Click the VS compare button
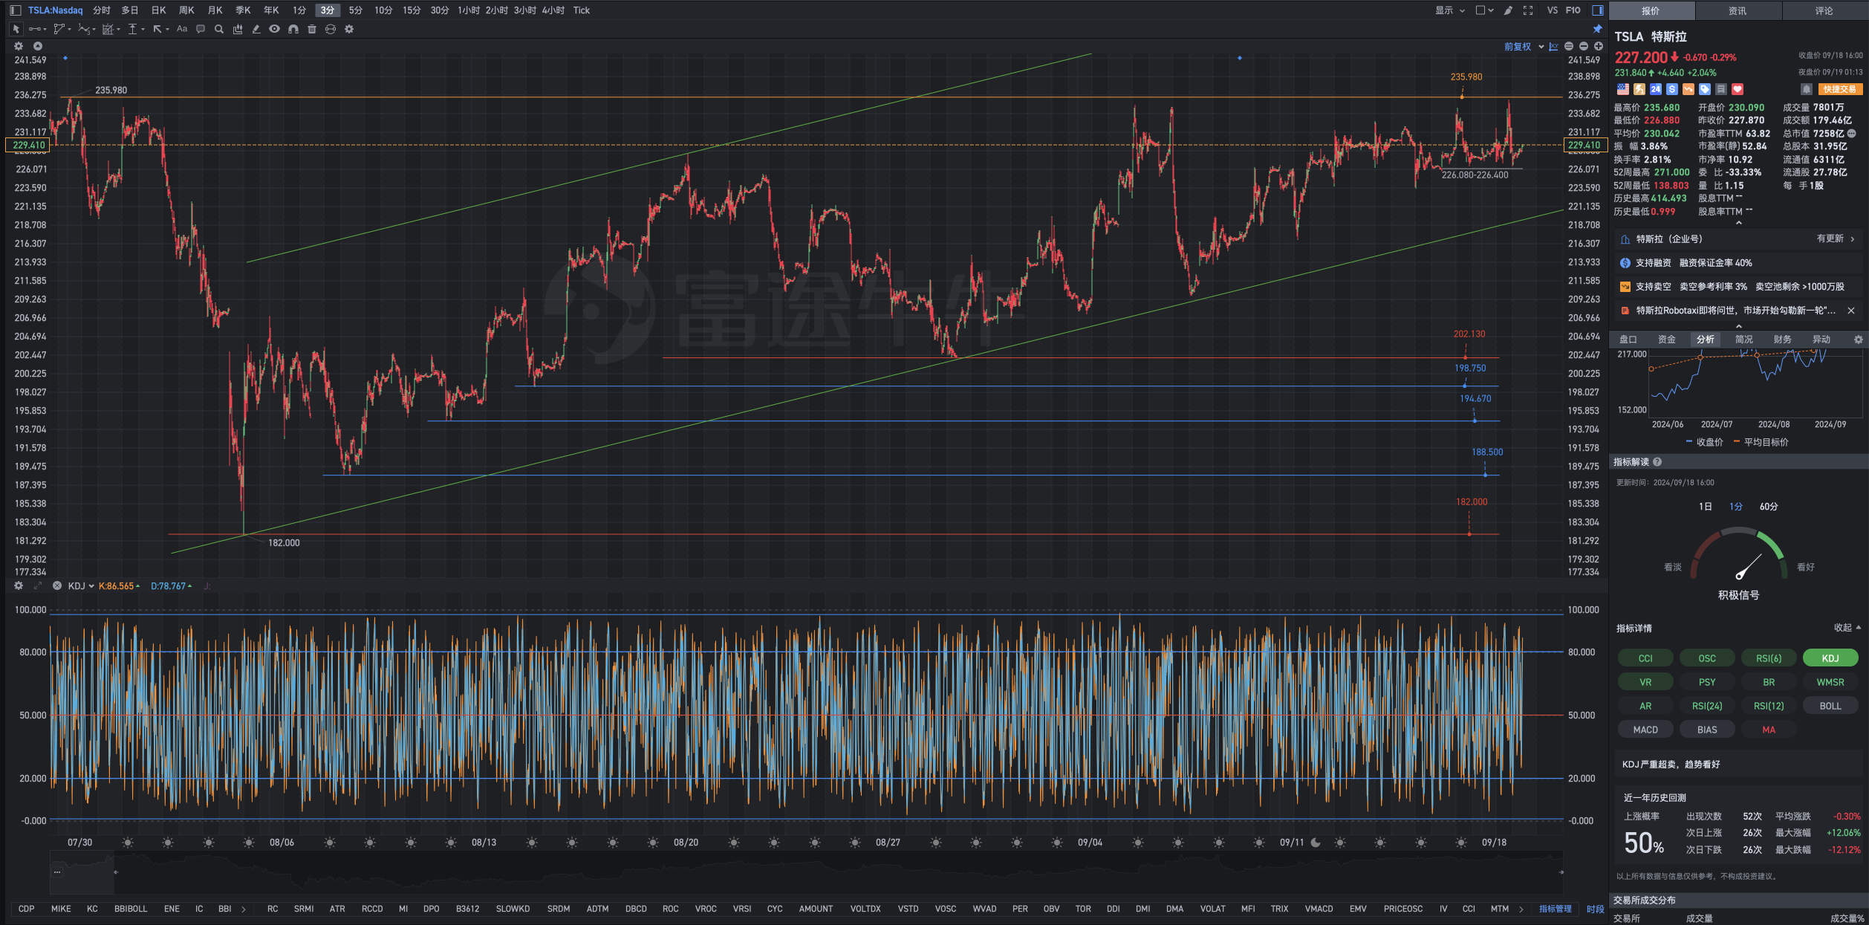This screenshot has height=925, width=1869. tap(1552, 10)
